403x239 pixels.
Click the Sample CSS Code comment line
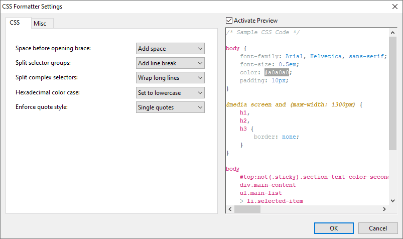pyautogui.click(x=262, y=32)
